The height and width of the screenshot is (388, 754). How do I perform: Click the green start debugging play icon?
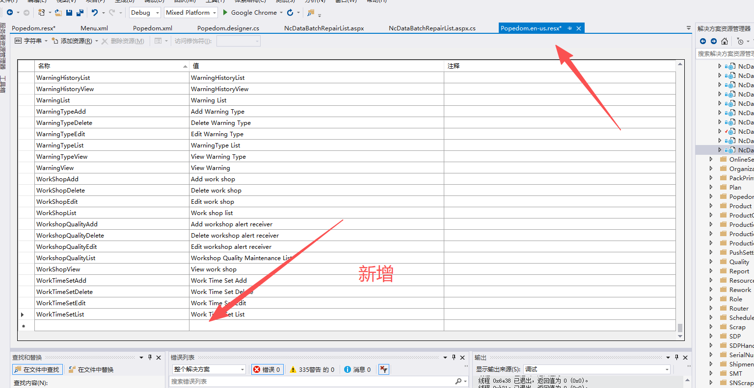[225, 12]
